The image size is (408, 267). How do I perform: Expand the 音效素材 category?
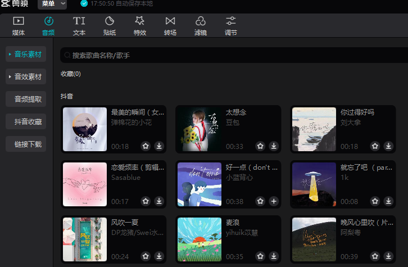pyautogui.click(x=26, y=76)
